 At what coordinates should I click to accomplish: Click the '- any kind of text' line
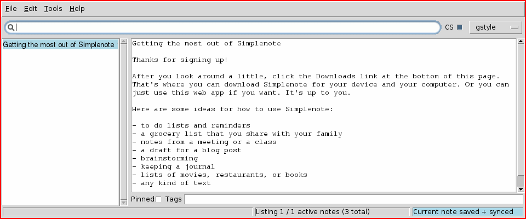coord(171,183)
